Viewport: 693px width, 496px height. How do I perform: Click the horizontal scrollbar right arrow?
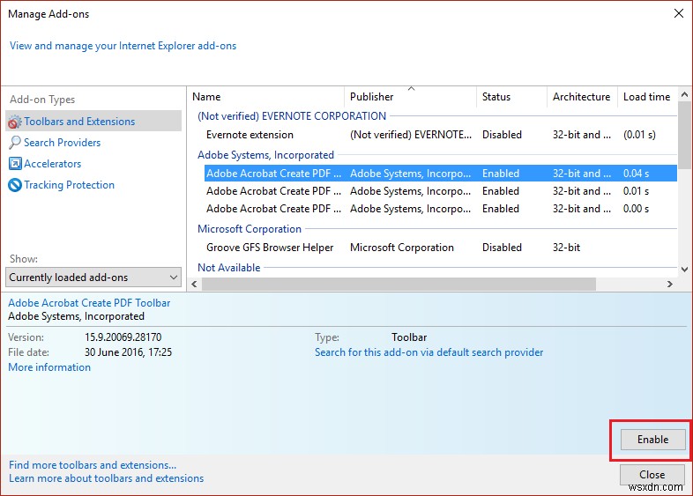[669, 284]
